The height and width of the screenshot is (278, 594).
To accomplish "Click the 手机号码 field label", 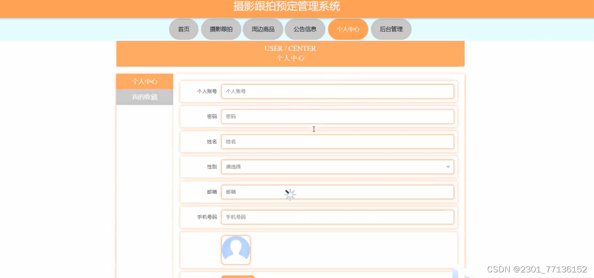I will (x=207, y=217).
